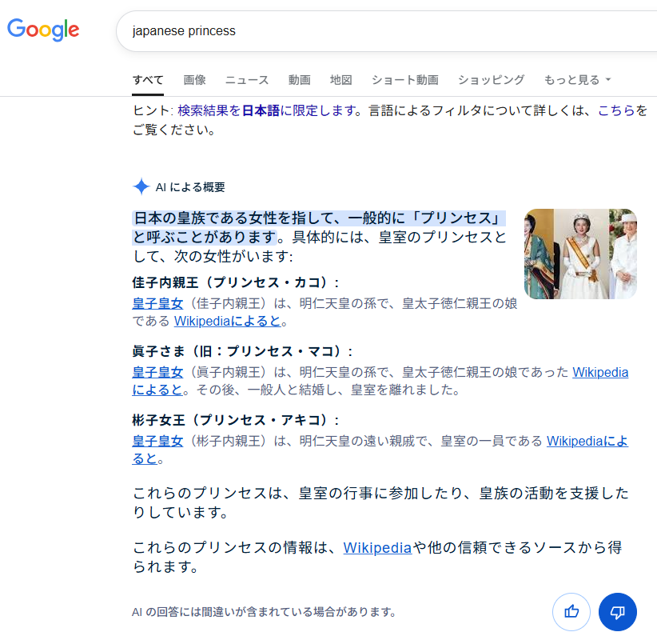Switch to the ショッピング tab

[491, 80]
